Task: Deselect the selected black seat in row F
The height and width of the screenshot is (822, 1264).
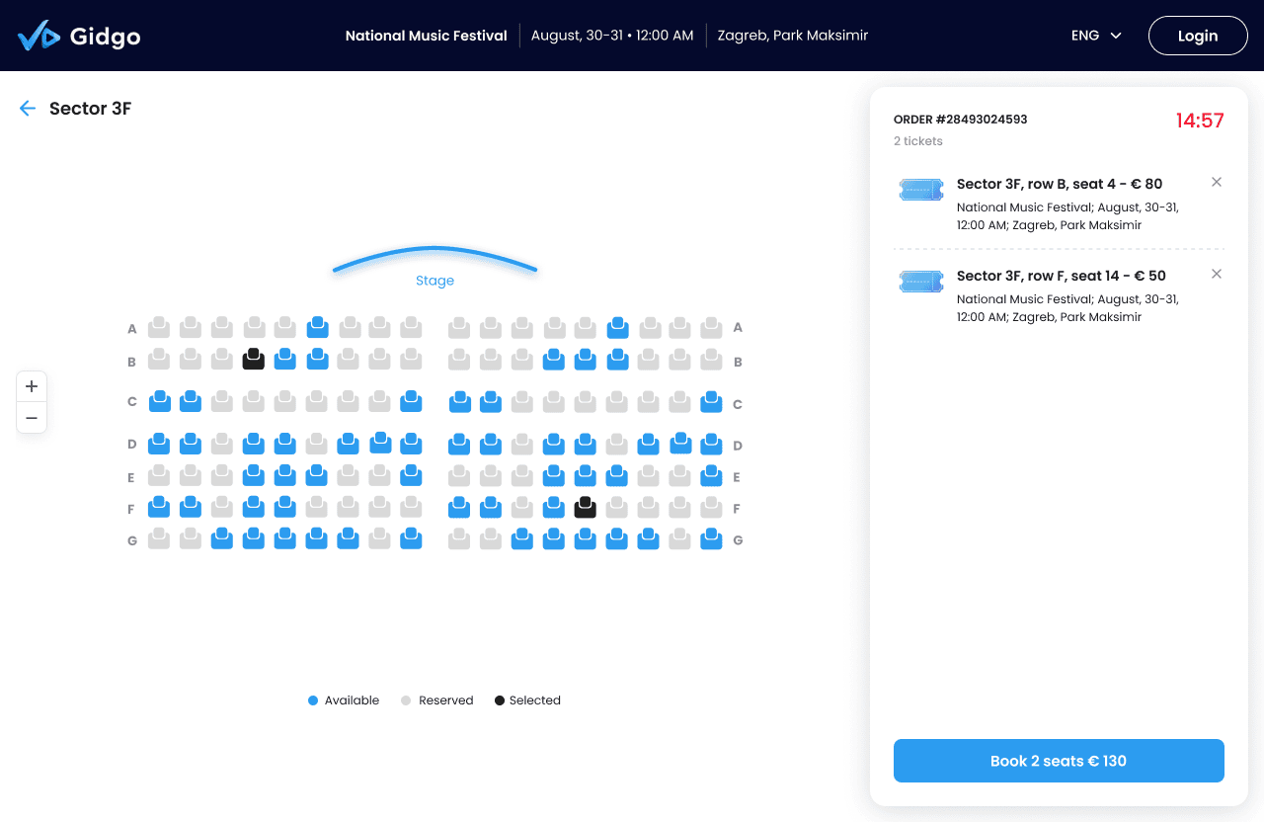Action: 586,508
